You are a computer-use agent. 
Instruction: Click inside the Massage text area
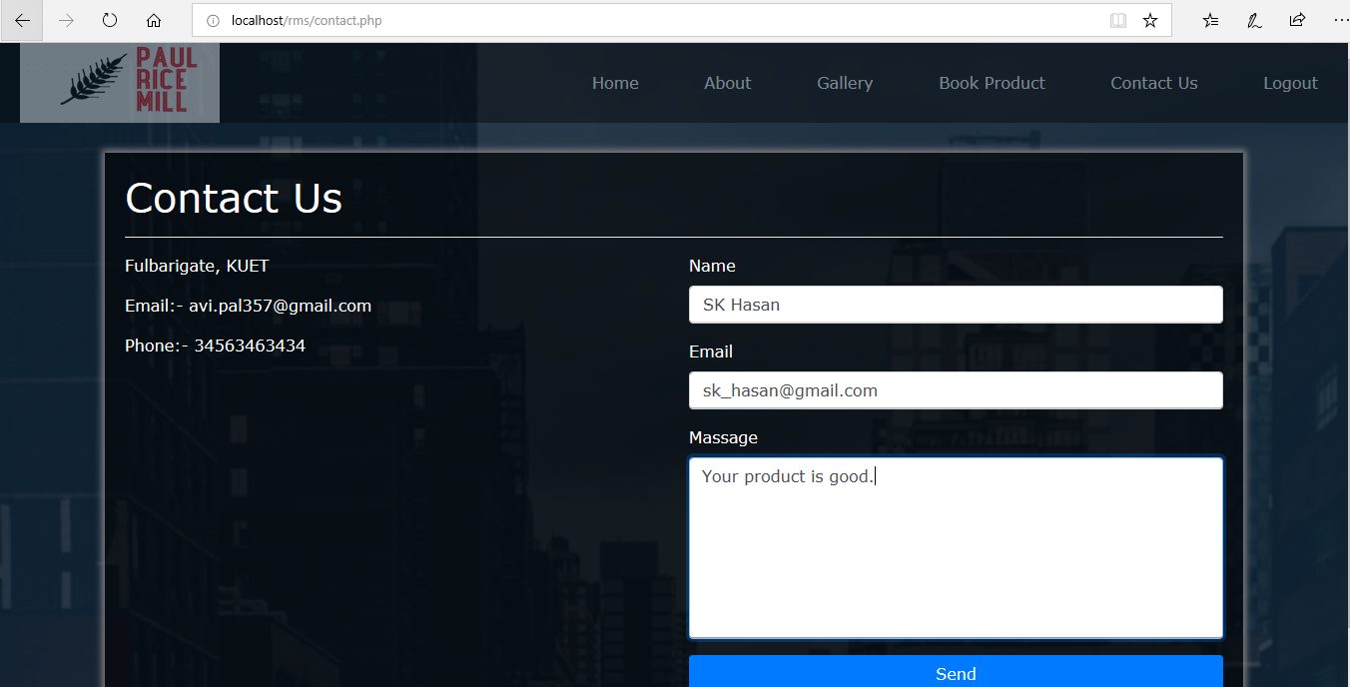[x=956, y=547]
